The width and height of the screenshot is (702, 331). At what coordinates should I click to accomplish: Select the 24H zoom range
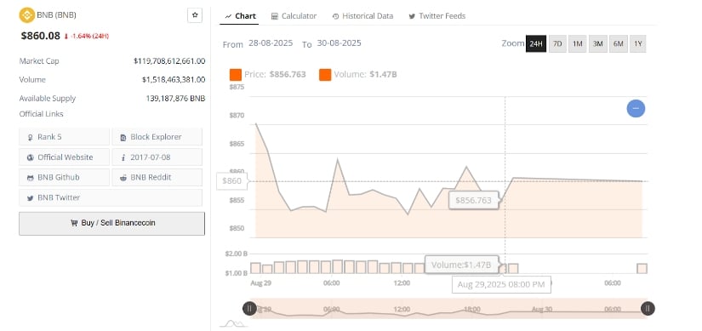(x=536, y=44)
